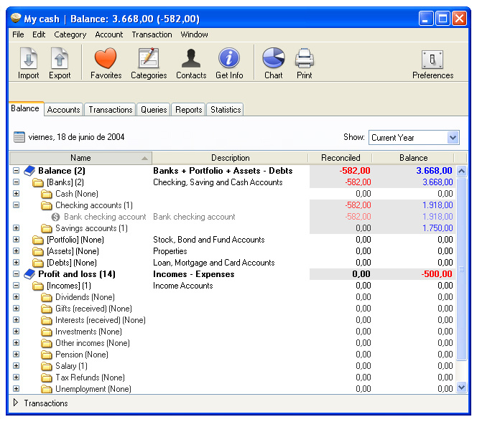Open Preferences from the toolbar
The width and height of the screenshot is (477, 422).
[432, 62]
